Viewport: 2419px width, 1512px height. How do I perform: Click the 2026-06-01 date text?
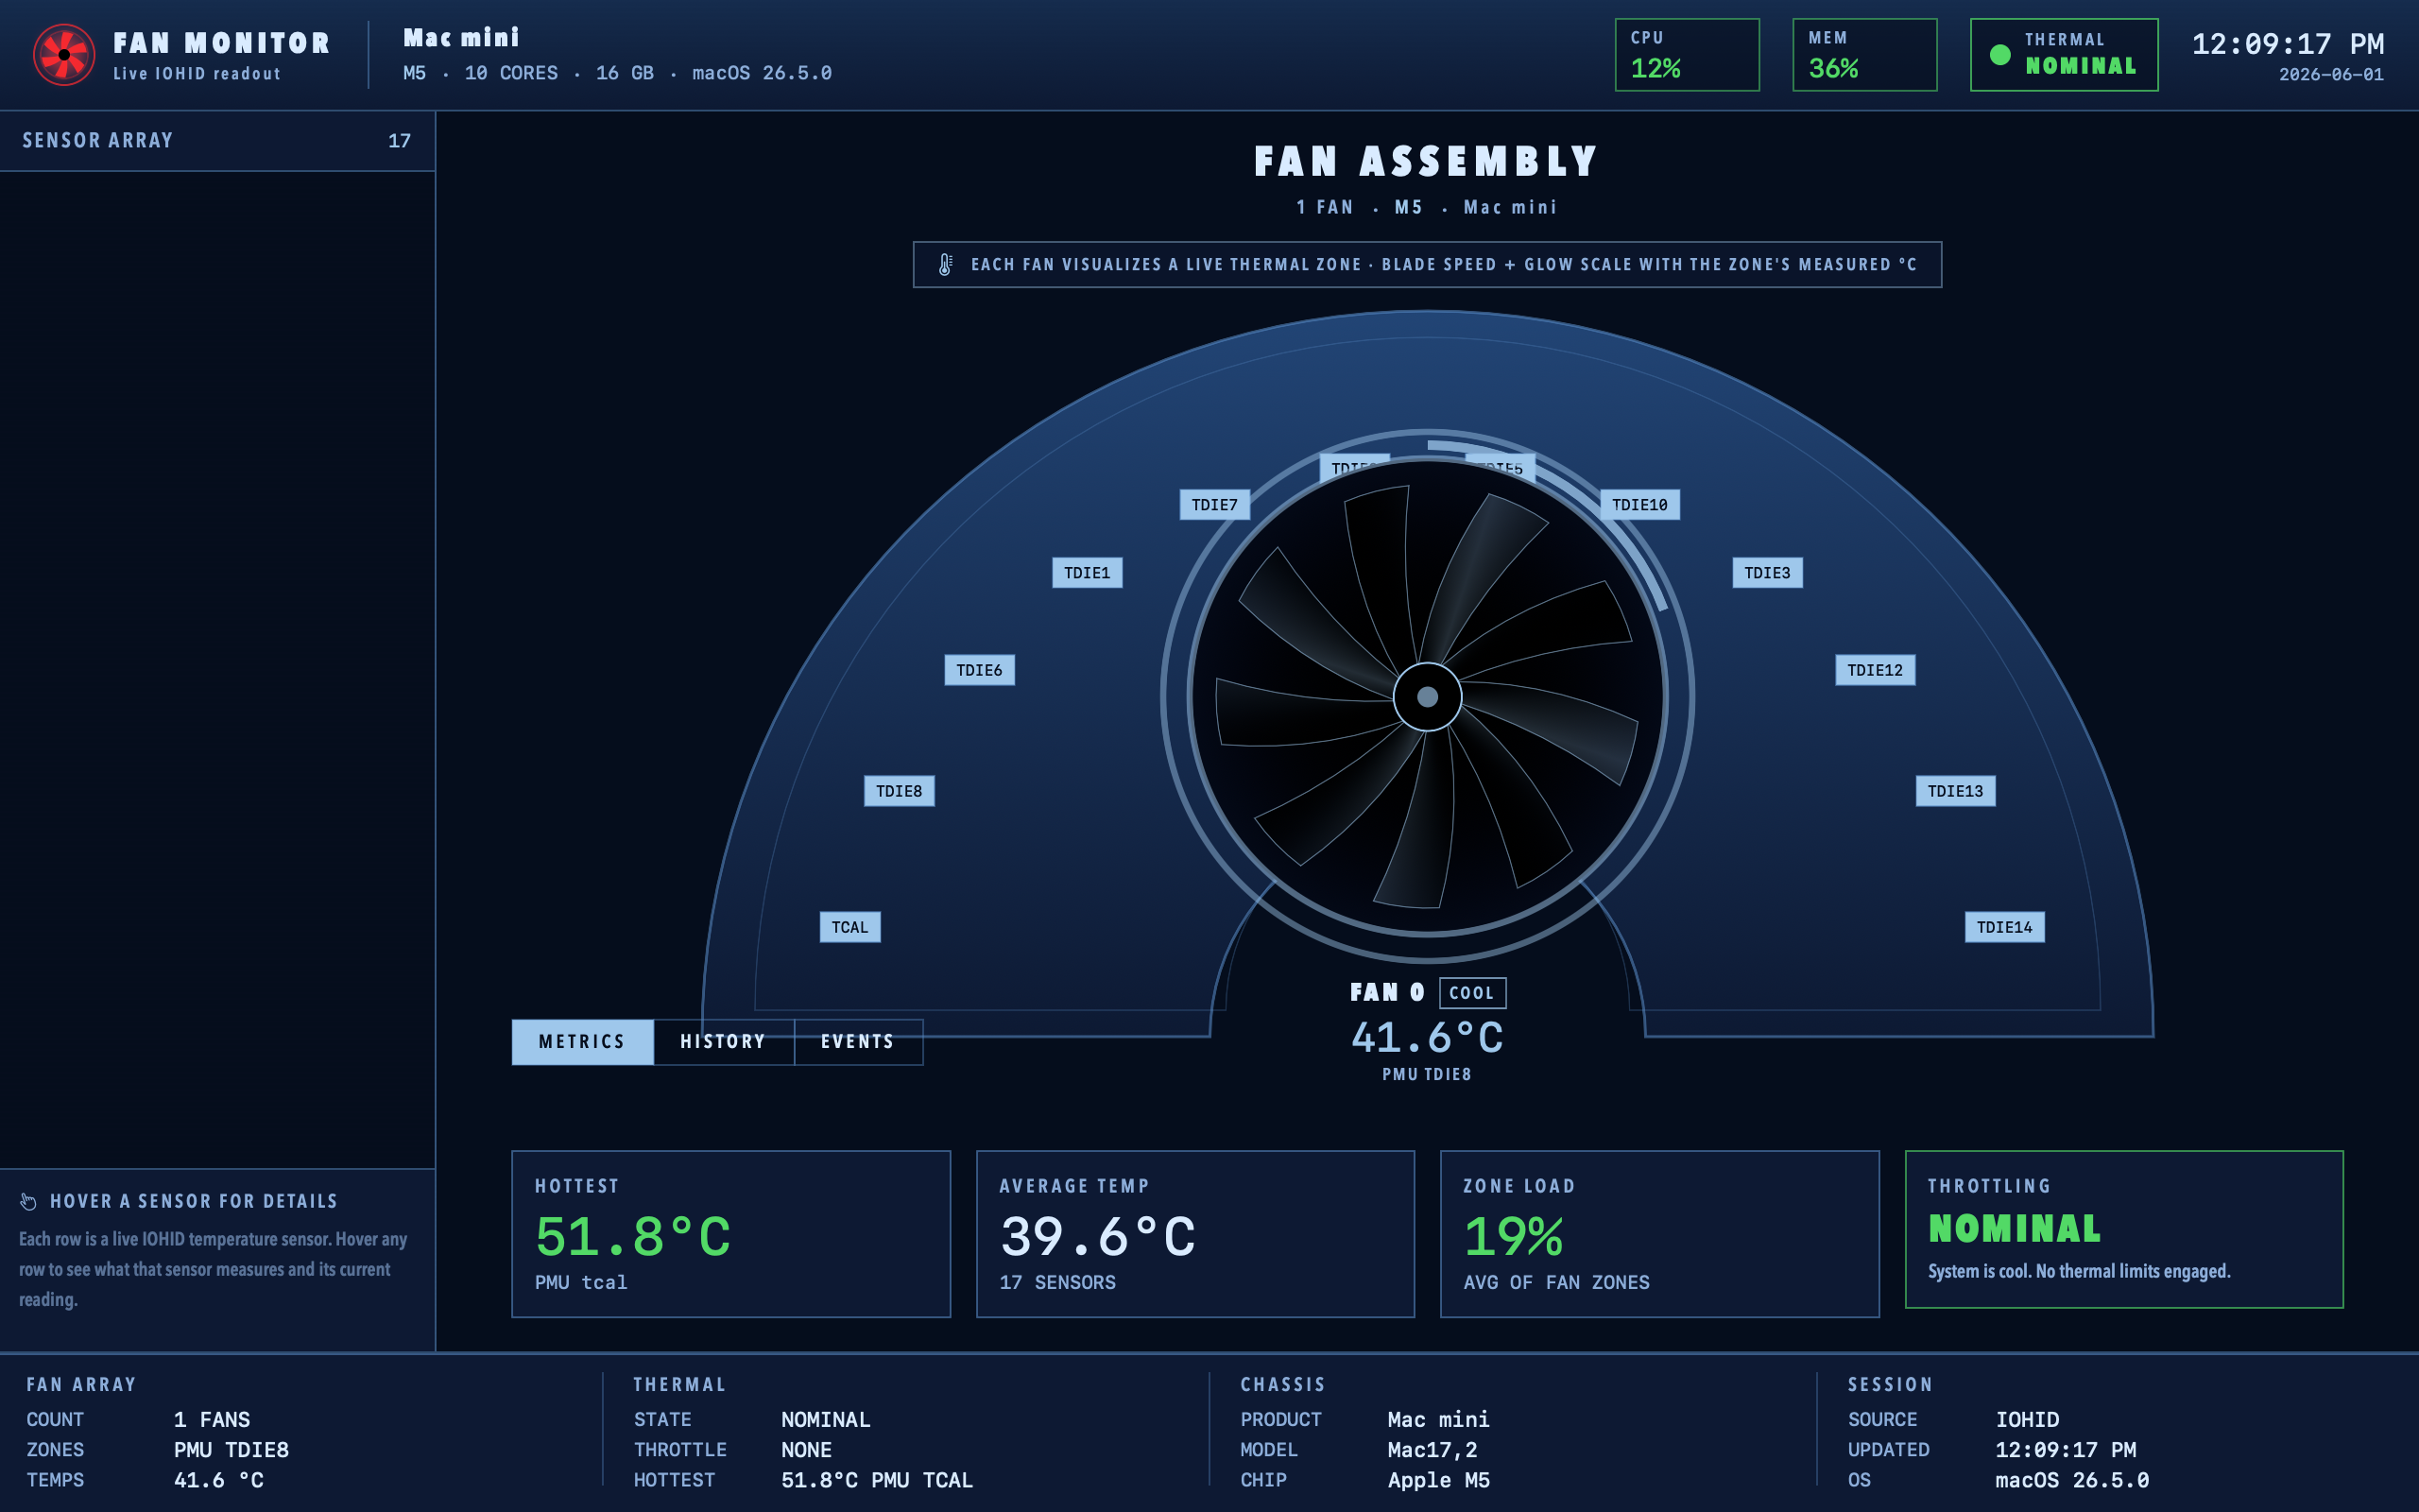2331,75
